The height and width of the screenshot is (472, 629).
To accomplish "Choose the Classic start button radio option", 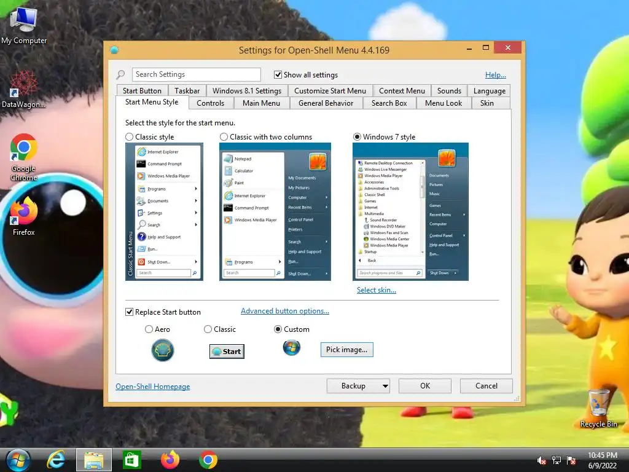I will coord(208,329).
